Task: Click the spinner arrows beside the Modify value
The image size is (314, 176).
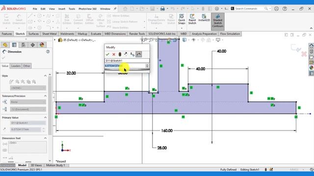Action: (x=147, y=66)
